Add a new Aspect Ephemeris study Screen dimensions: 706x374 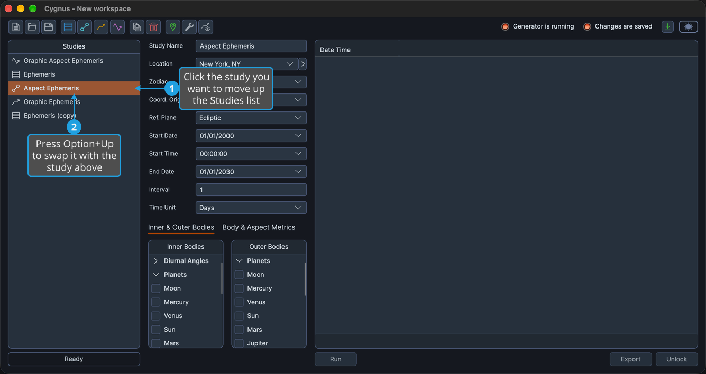pyautogui.click(x=85, y=27)
